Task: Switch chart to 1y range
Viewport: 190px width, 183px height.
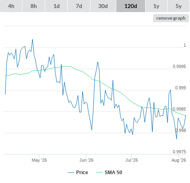Action: (156, 6)
